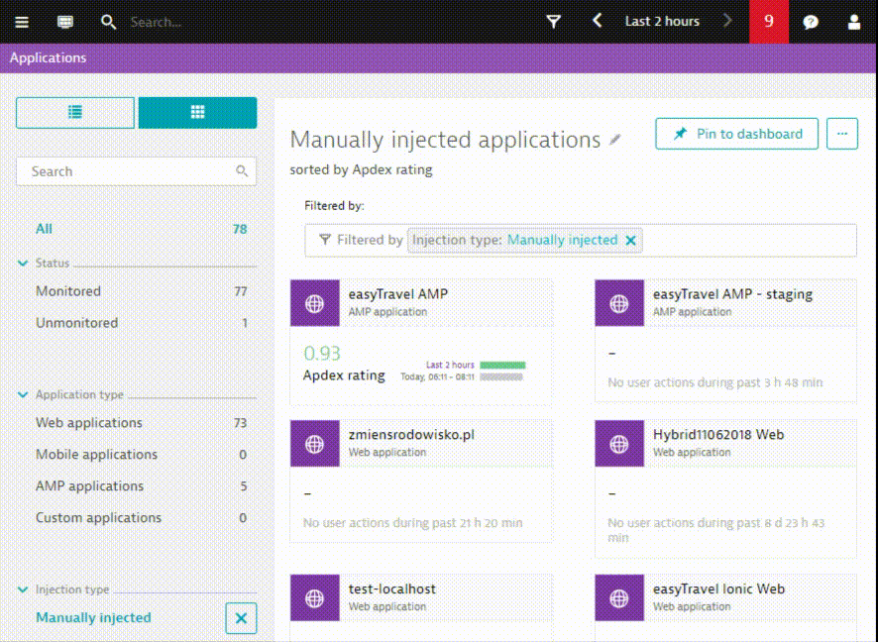Screen dimensions: 878x642
Task: Click the global search magnifier icon
Action: coord(108,22)
